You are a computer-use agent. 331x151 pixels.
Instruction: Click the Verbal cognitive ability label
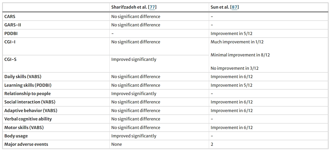pos(28,119)
